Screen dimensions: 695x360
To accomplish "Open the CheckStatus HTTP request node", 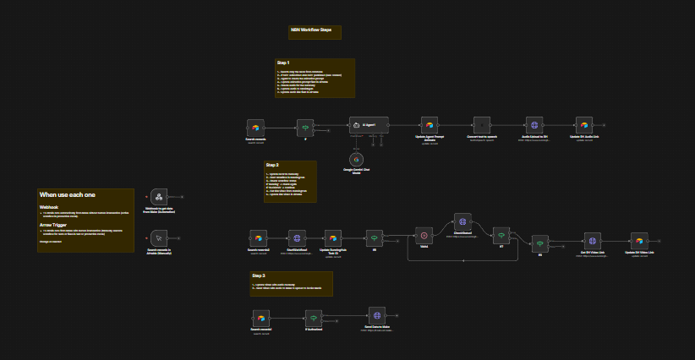I will coord(462,222).
